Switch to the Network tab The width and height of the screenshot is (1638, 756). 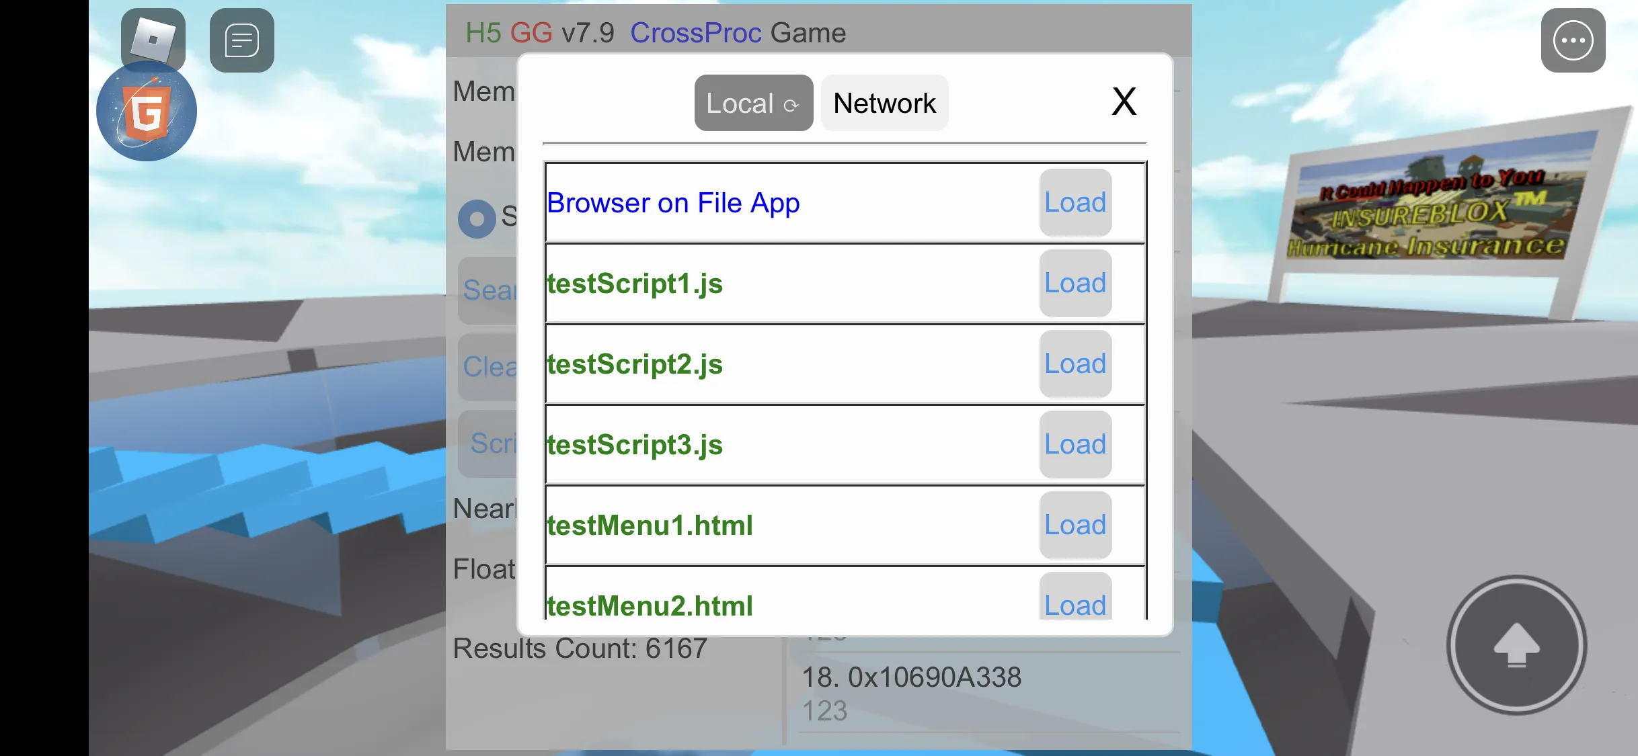click(x=884, y=103)
